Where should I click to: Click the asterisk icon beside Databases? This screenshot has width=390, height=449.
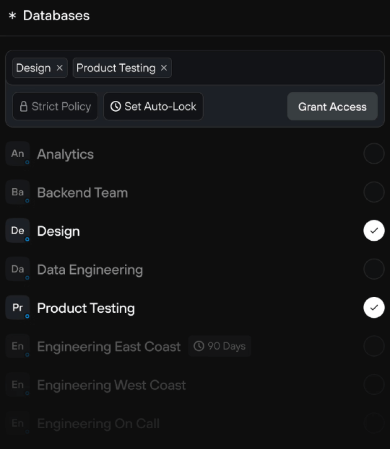[12, 16]
